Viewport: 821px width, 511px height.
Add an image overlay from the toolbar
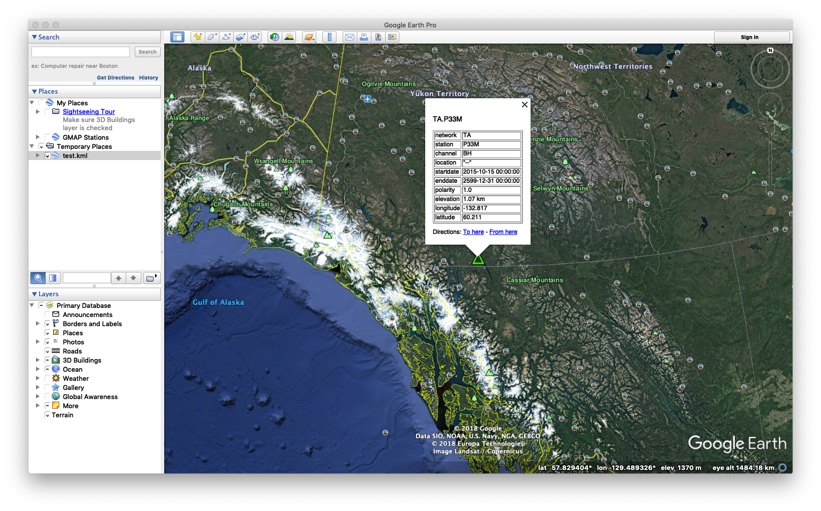pyautogui.click(x=240, y=37)
